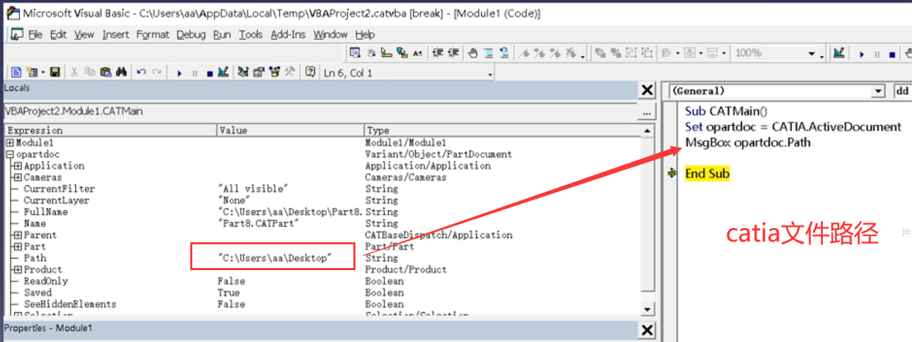Click the Complete Word A+ icon
This screenshot has width=912, height=342.
tap(418, 53)
